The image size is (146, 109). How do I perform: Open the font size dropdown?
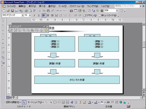30,15
